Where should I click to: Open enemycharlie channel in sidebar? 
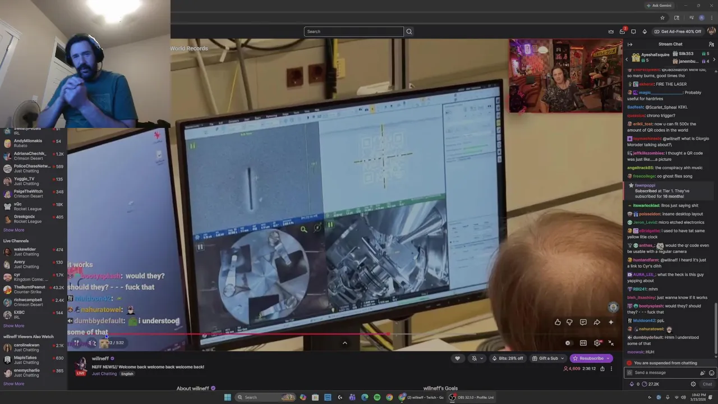(x=33, y=373)
